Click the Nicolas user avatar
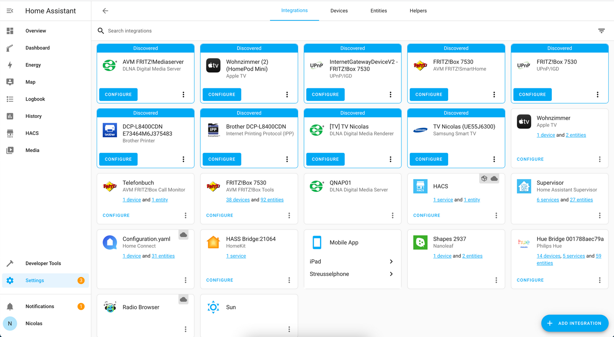 10,324
